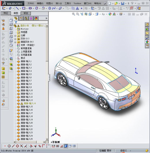Select the Mirror Entities tool
Viewport: 150px width, 153px height.
103,8
